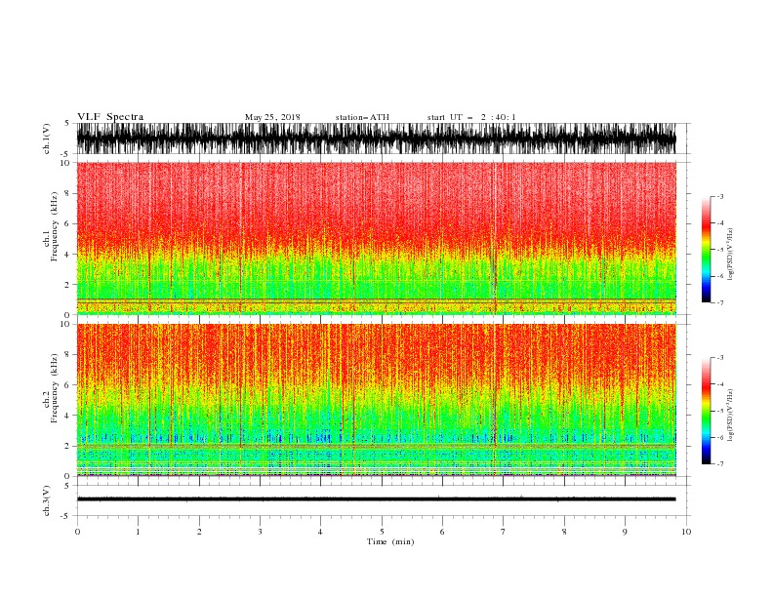
Task: Select the ch.1 colorbar "log(PSD)(V²/Hz)" label
Action: 730,255
